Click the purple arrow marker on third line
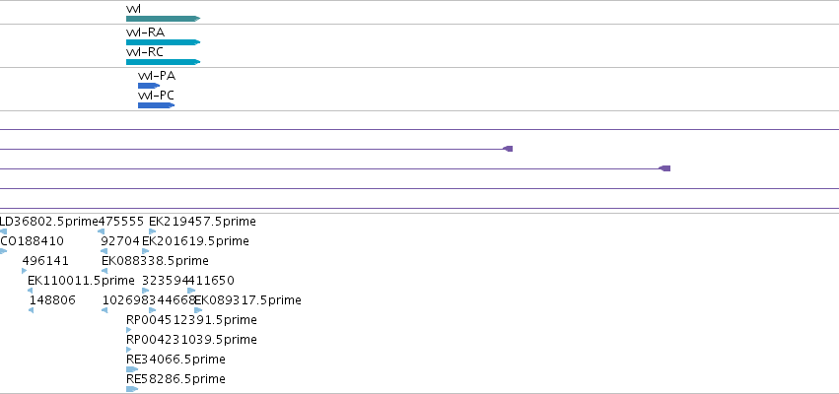This screenshot has width=839, height=394. click(664, 168)
